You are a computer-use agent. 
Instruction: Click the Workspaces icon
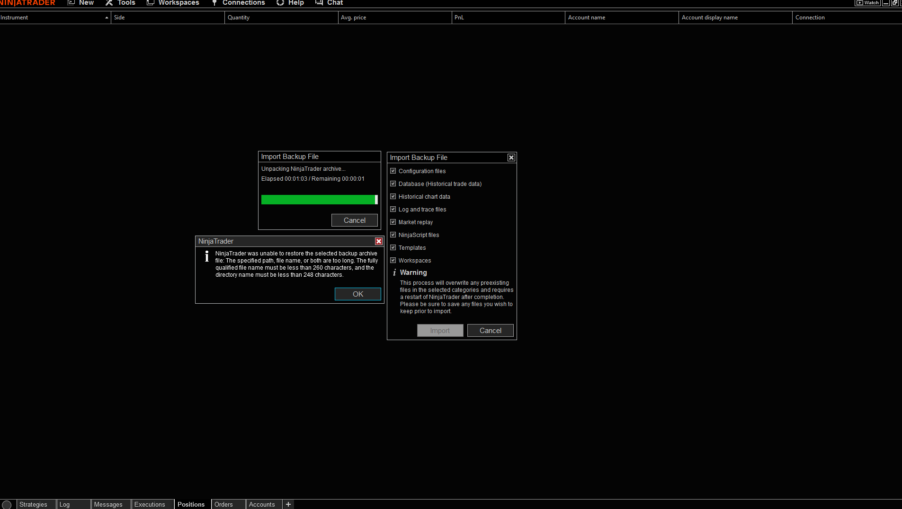pyautogui.click(x=150, y=3)
